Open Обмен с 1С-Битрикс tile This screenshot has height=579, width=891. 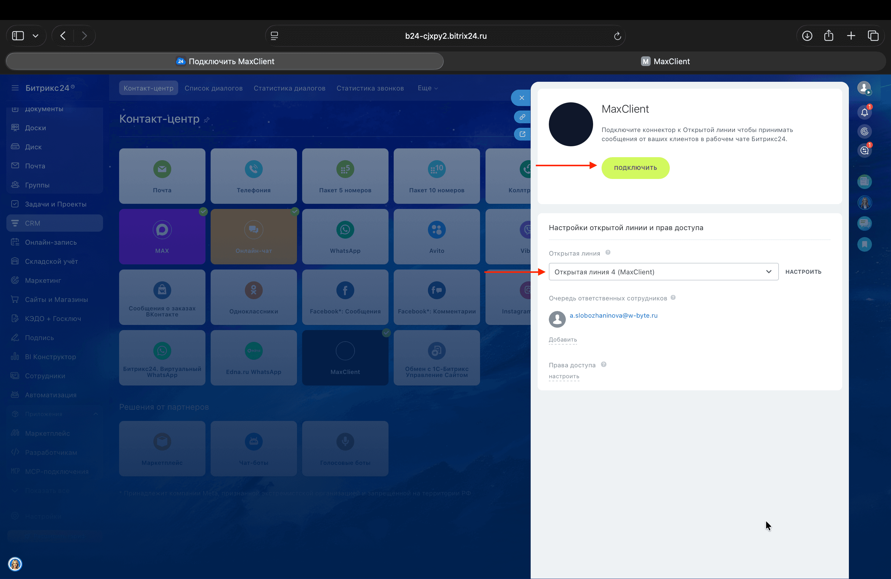[x=436, y=358]
